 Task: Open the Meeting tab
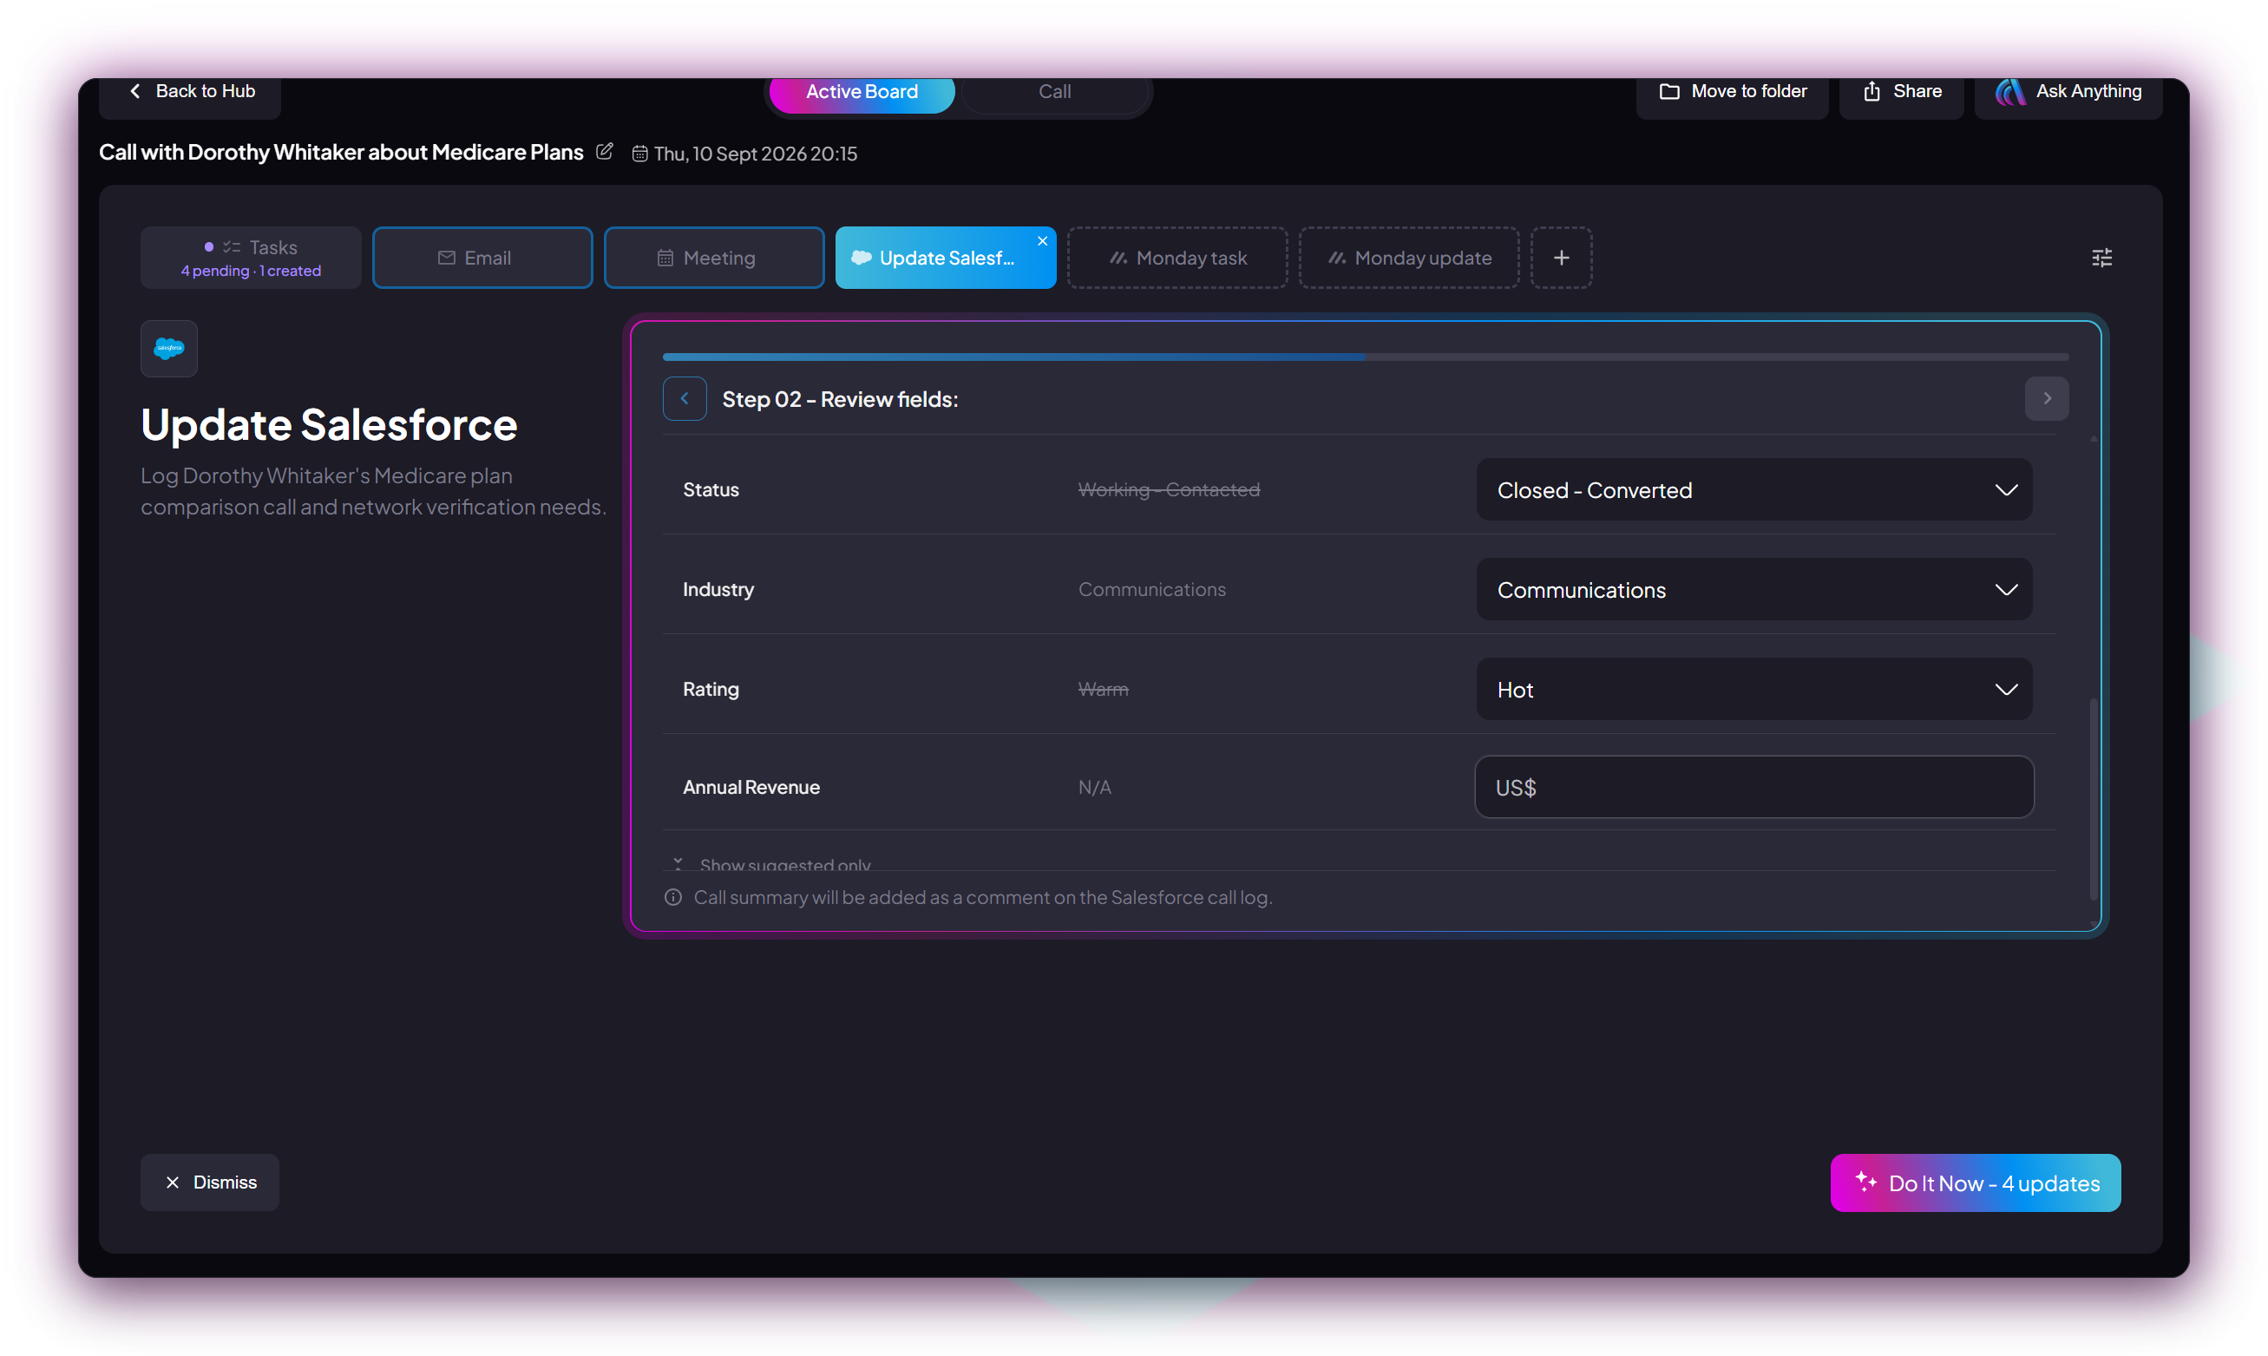tap(715, 258)
